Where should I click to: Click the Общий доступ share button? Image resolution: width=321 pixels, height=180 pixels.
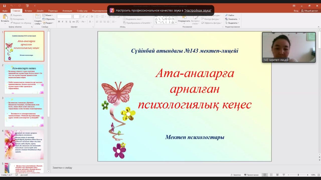[x=309, y=11]
